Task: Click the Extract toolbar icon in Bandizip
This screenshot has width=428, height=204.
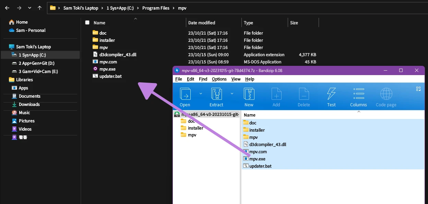Action: (x=216, y=97)
